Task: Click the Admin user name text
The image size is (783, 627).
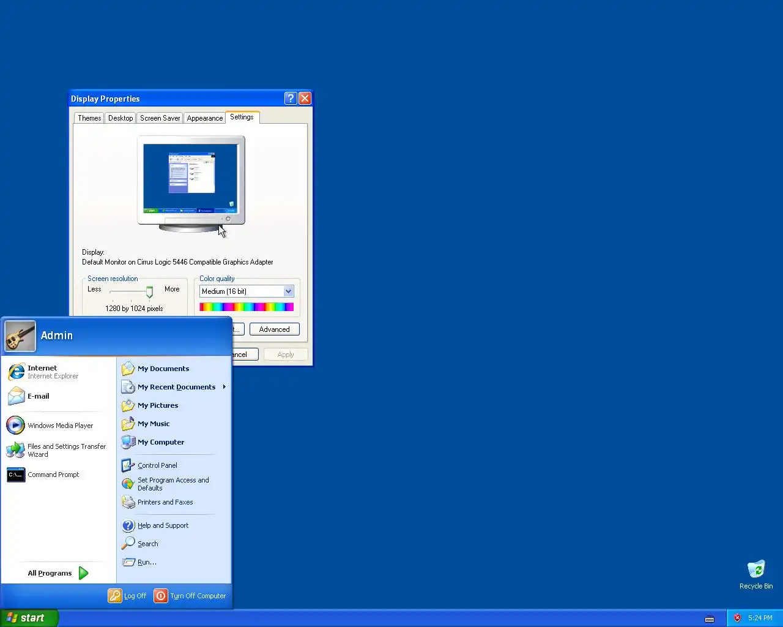Action: (57, 336)
